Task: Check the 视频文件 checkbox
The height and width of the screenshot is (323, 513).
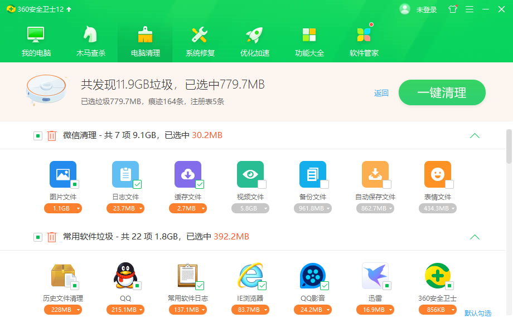Action: coord(263,184)
